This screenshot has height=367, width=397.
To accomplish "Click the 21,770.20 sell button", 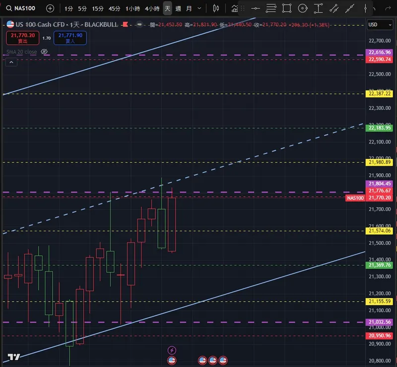I will [x=22, y=38].
